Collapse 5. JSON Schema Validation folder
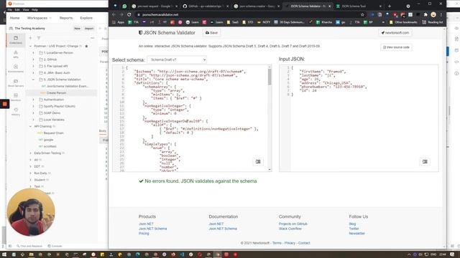Image resolution: width=460 pixels, height=258 pixels. click(34, 80)
